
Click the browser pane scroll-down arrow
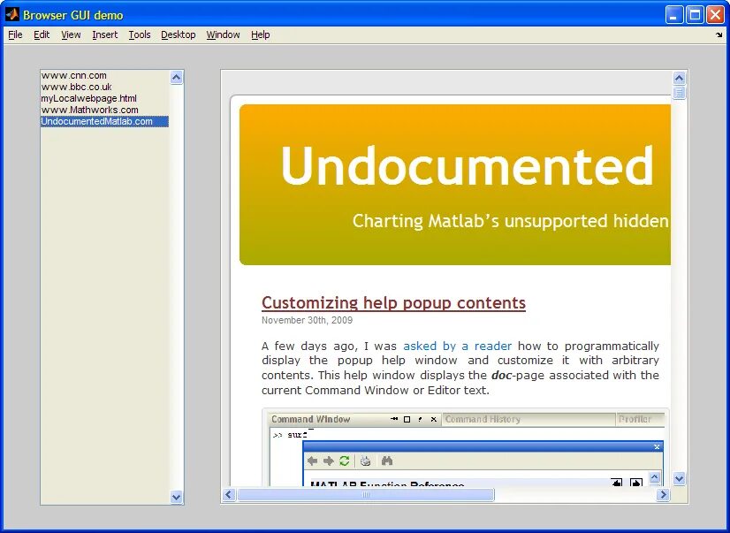coord(679,478)
